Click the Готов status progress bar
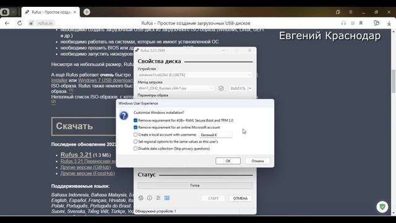 tap(195, 185)
